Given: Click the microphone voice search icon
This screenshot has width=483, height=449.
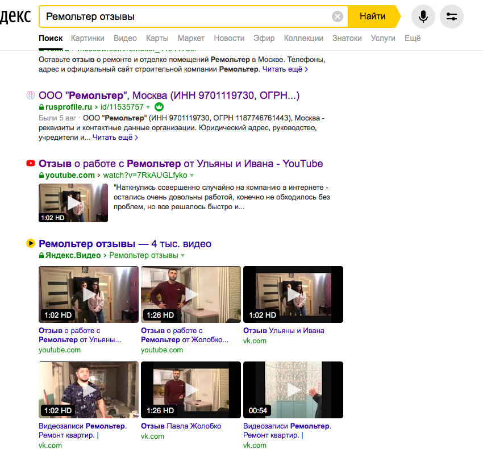Looking at the screenshot, I should point(423,16).
